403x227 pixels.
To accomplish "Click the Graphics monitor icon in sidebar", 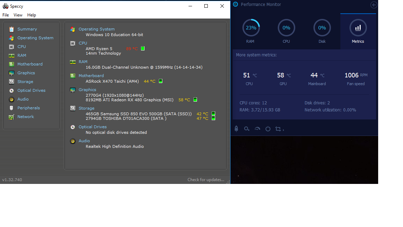I will (11, 73).
